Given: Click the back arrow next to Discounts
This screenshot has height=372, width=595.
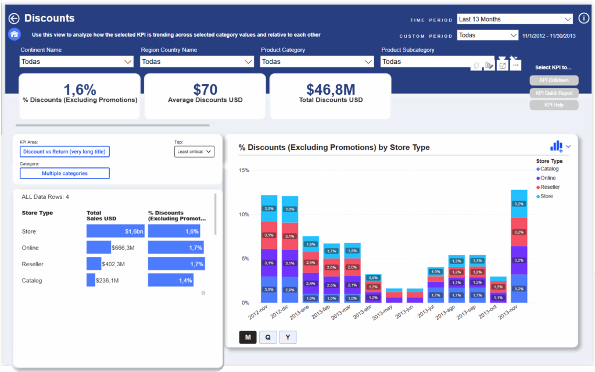Looking at the screenshot, I should [14, 19].
